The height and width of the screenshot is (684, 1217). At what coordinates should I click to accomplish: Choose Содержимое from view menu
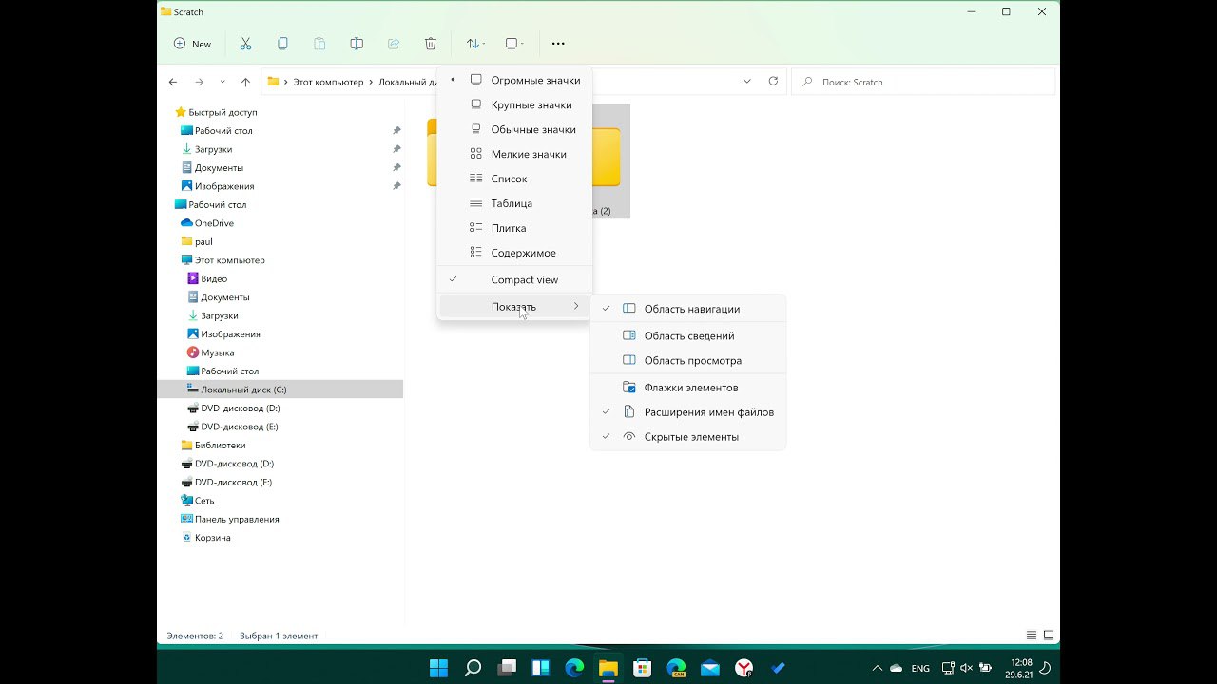click(514, 253)
